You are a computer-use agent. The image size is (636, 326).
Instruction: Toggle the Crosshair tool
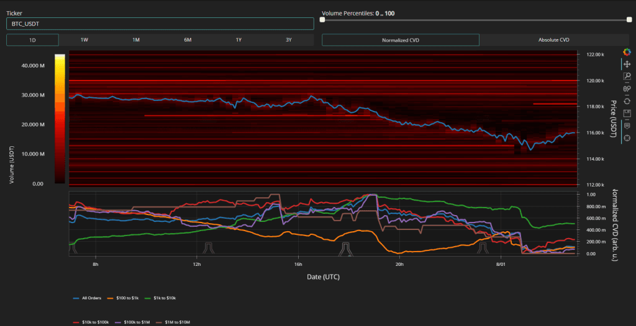point(627,138)
